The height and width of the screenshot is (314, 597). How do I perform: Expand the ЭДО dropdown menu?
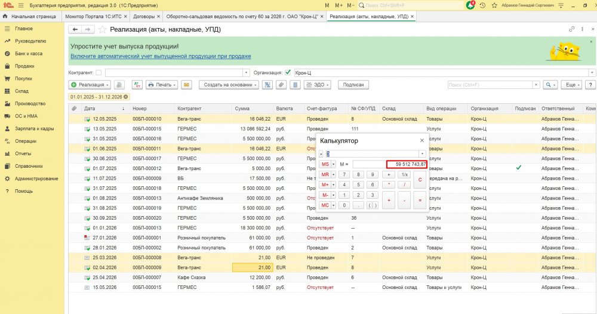pos(317,85)
